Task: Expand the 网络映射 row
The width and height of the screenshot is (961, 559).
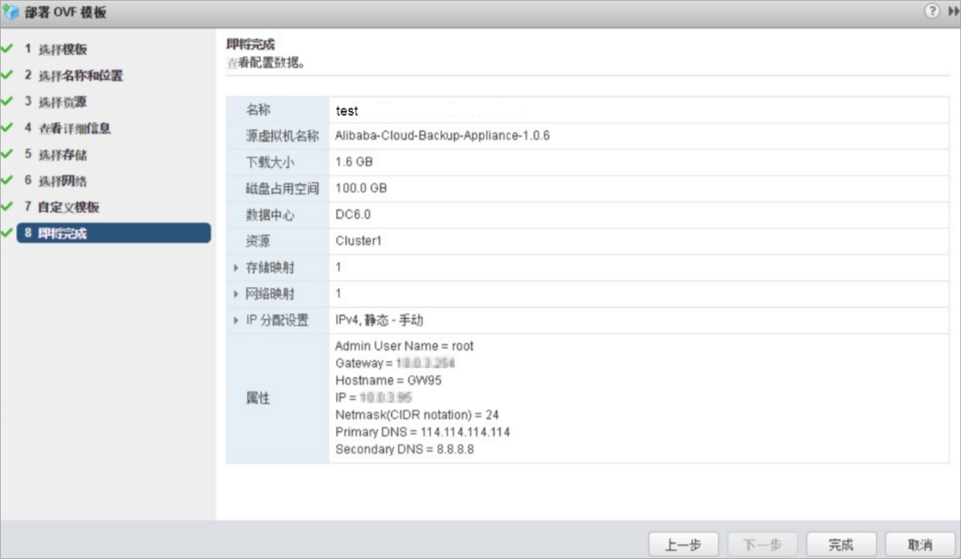Action: pyautogui.click(x=236, y=294)
